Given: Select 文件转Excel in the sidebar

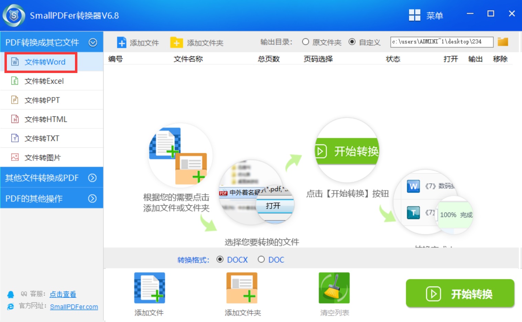Looking at the screenshot, I should pos(44,81).
